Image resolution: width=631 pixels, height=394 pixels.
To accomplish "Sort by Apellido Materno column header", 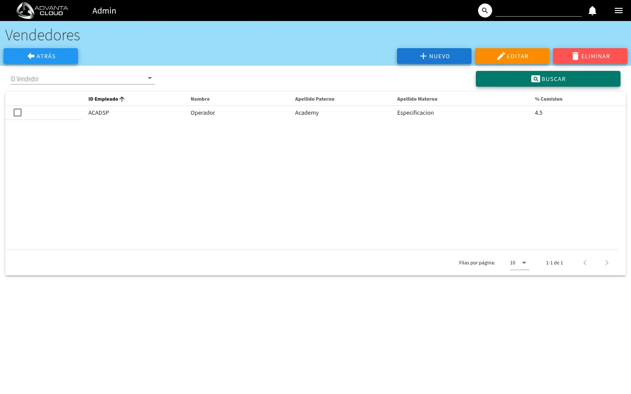I will click(417, 99).
